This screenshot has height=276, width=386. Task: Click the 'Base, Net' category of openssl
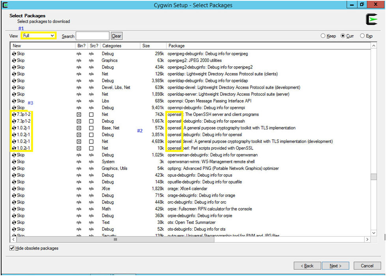110,128
